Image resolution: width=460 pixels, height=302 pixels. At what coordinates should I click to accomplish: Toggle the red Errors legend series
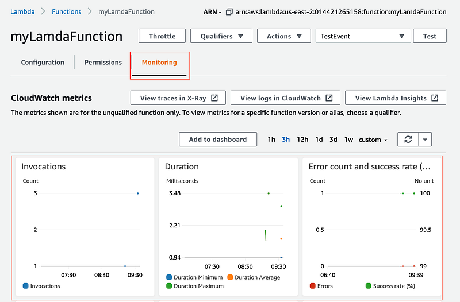[321, 286]
